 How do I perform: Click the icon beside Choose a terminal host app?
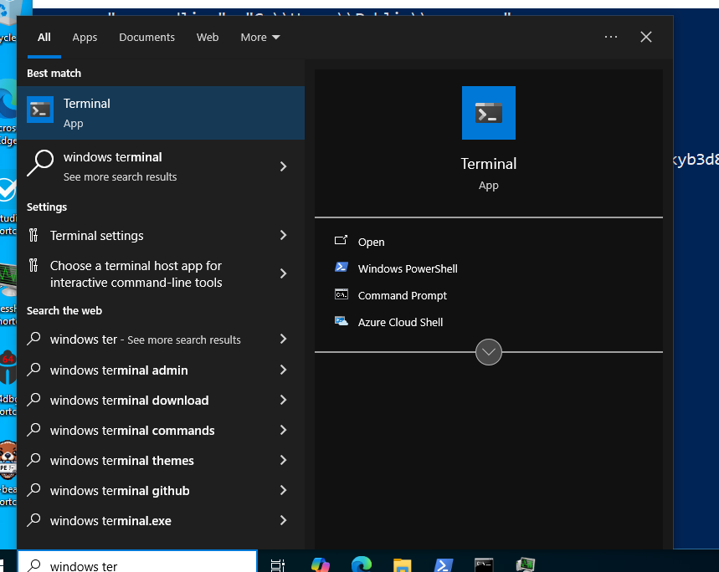33,265
